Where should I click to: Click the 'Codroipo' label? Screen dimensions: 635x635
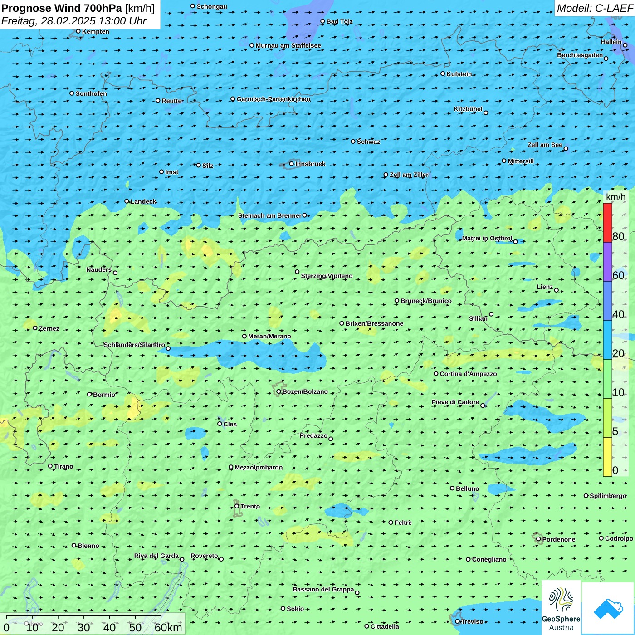[619, 538]
